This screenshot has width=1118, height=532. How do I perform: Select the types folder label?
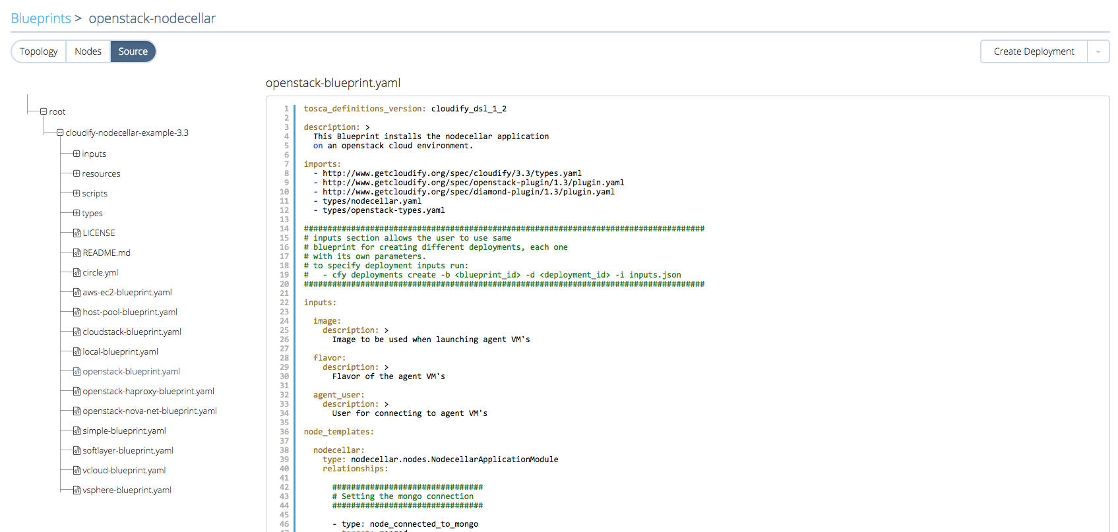pyautogui.click(x=92, y=214)
